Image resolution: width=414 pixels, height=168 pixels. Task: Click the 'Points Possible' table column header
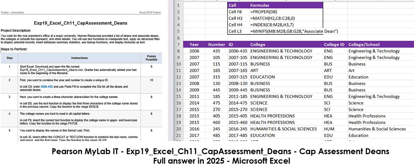pos(151,58)
